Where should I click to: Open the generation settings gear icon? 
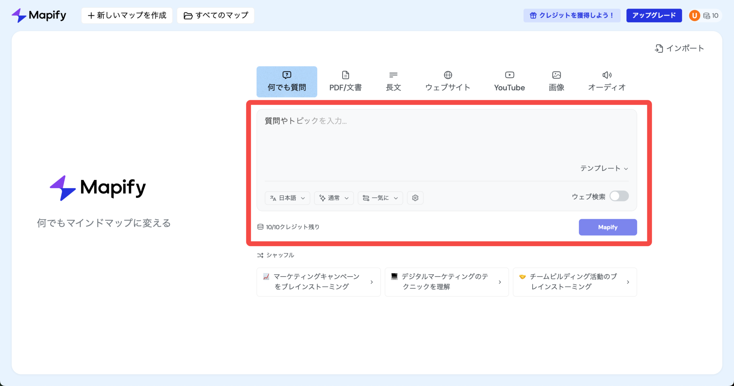(x=415, y=197)
